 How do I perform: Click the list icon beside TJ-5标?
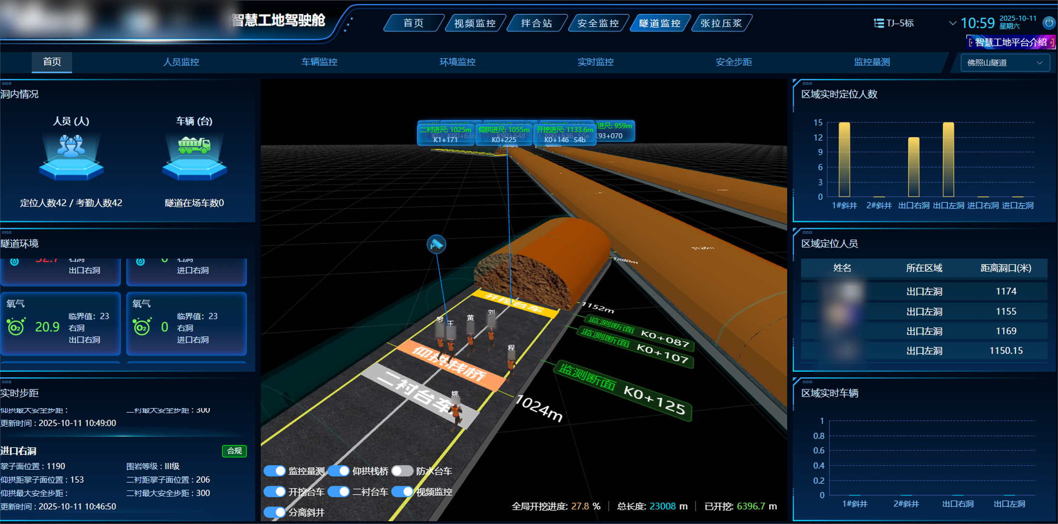(x=878, y=23)
